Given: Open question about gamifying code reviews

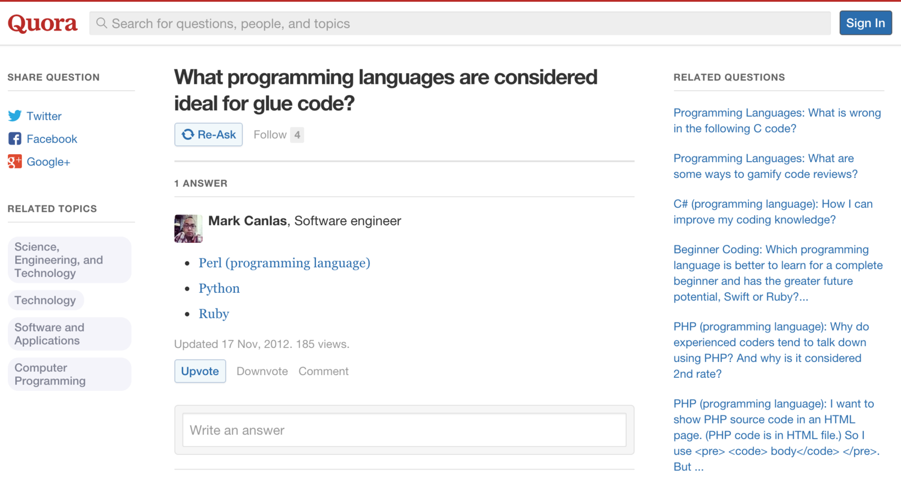Looking at the screenshot, I should coord(766,166).
